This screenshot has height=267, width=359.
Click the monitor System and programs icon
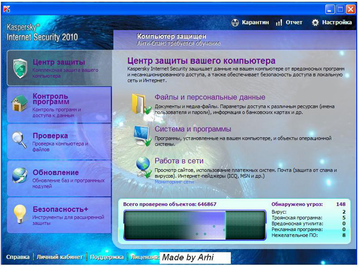click(x=142, y=136)
